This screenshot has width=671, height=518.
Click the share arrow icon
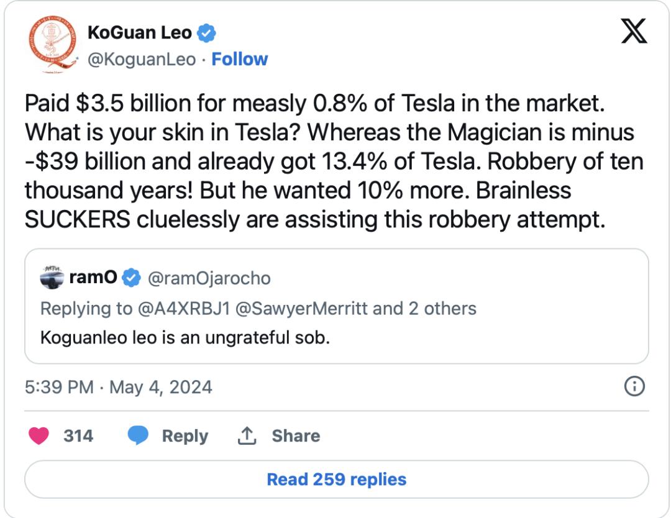247,436
